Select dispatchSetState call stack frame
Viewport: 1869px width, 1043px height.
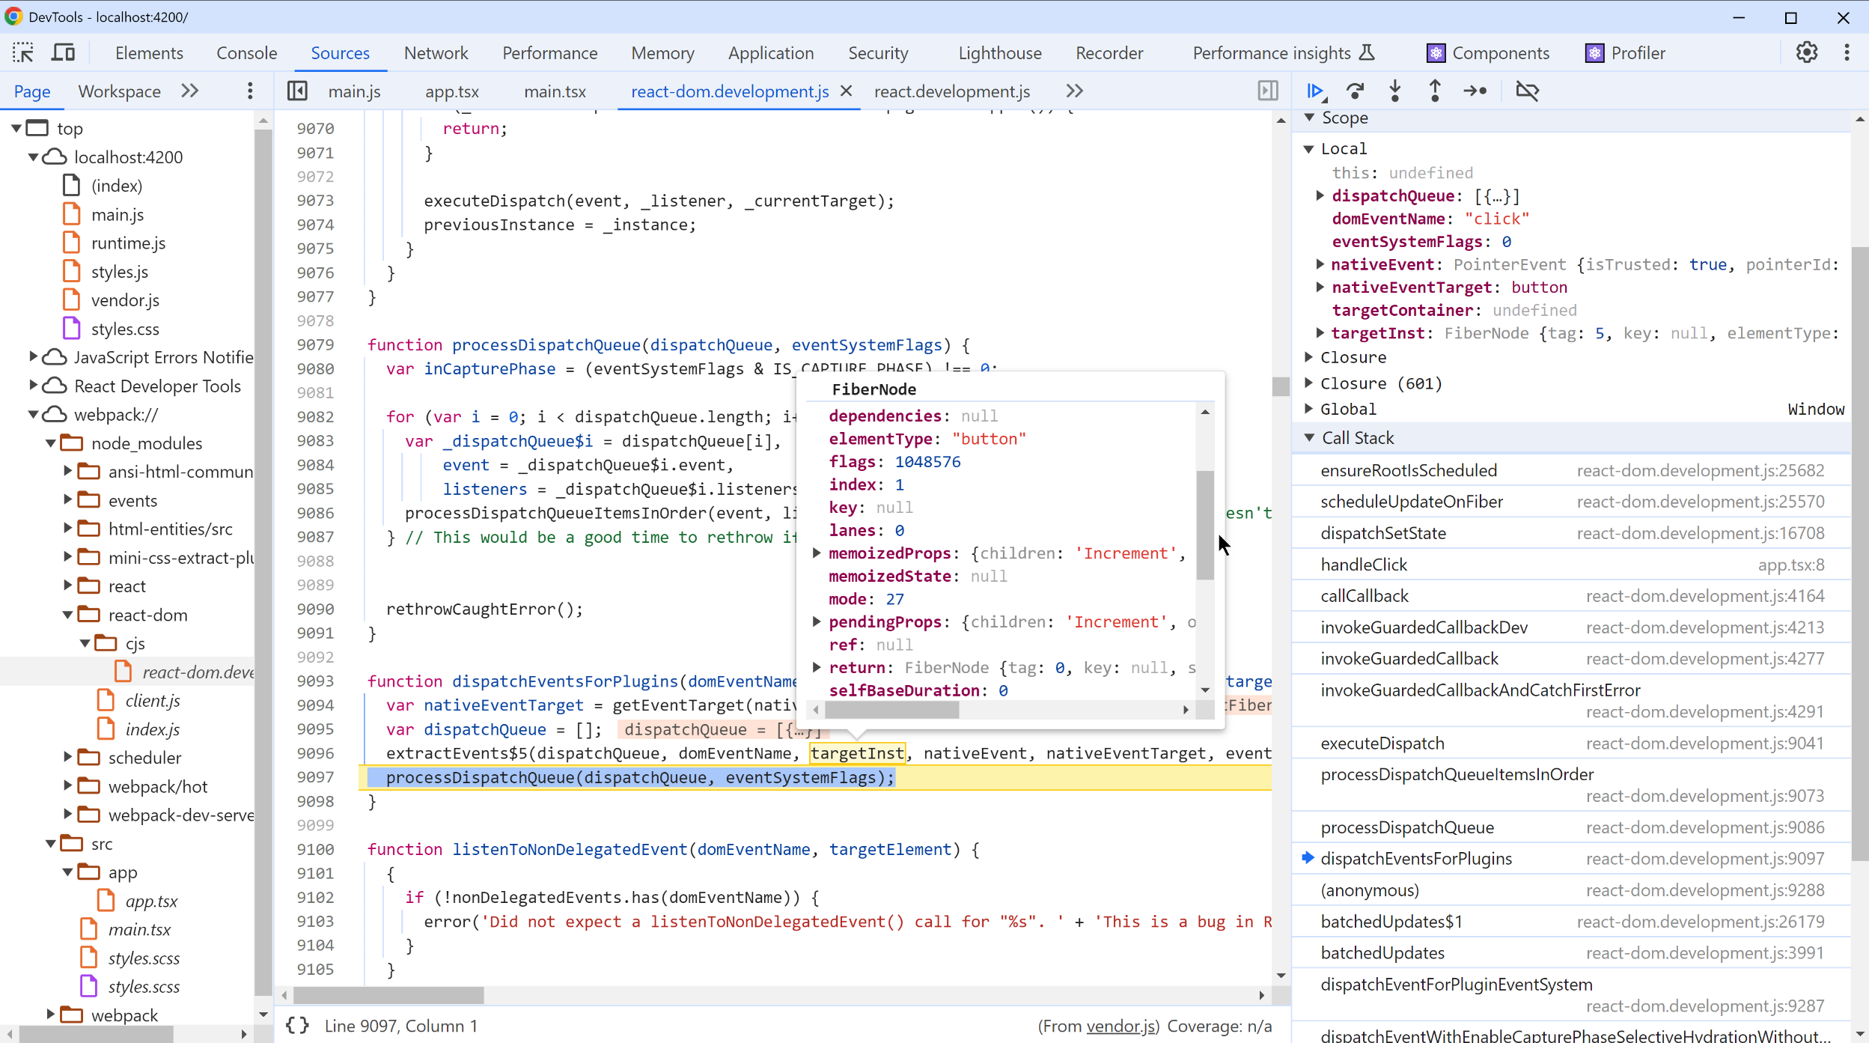(x=1572, y=533)
